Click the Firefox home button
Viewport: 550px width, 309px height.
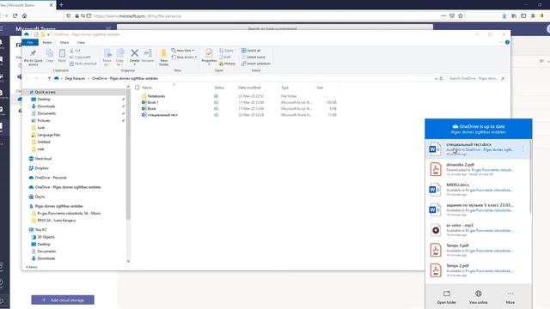25,15
